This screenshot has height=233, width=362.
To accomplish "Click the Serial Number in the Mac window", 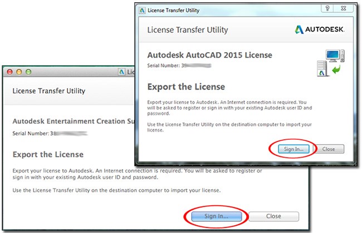I will (x=50, y=133).
